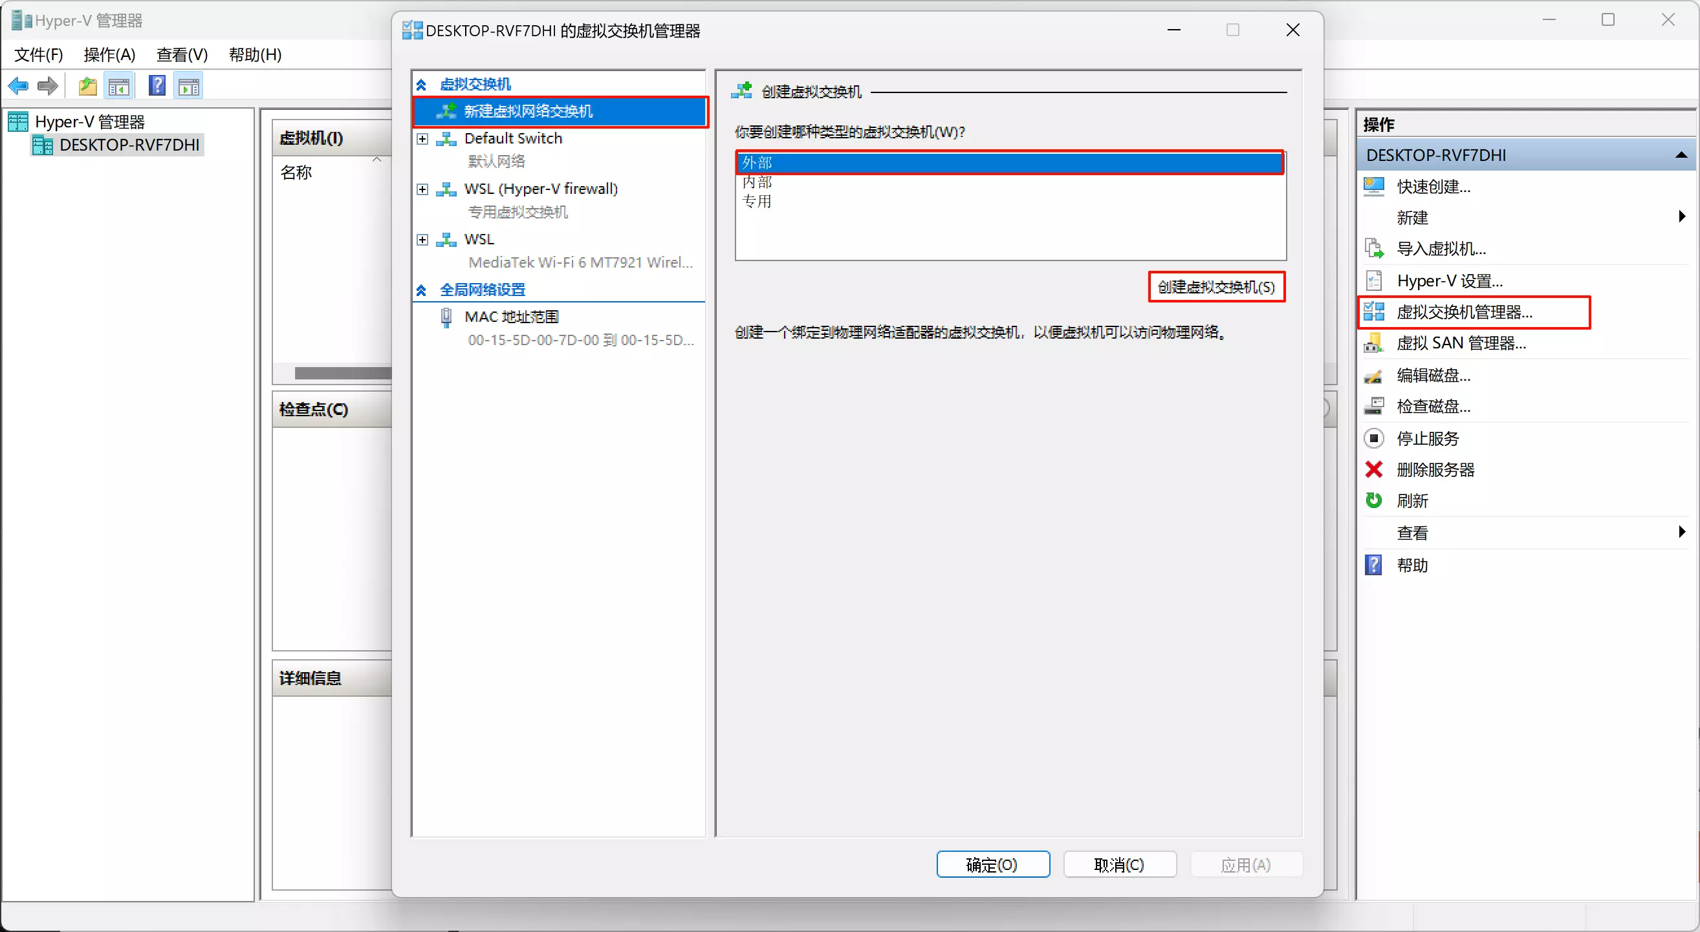Click the 创建虚拟交换机(S) button
This screenshot has width=1700, height=932.
(x=1215, y=287)
